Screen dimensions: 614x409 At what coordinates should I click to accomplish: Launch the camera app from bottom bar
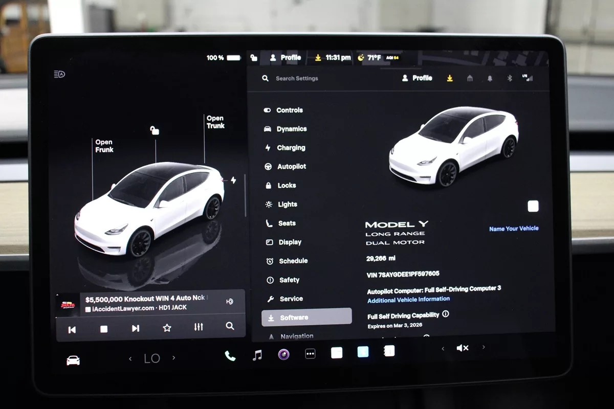coord(284,354)
